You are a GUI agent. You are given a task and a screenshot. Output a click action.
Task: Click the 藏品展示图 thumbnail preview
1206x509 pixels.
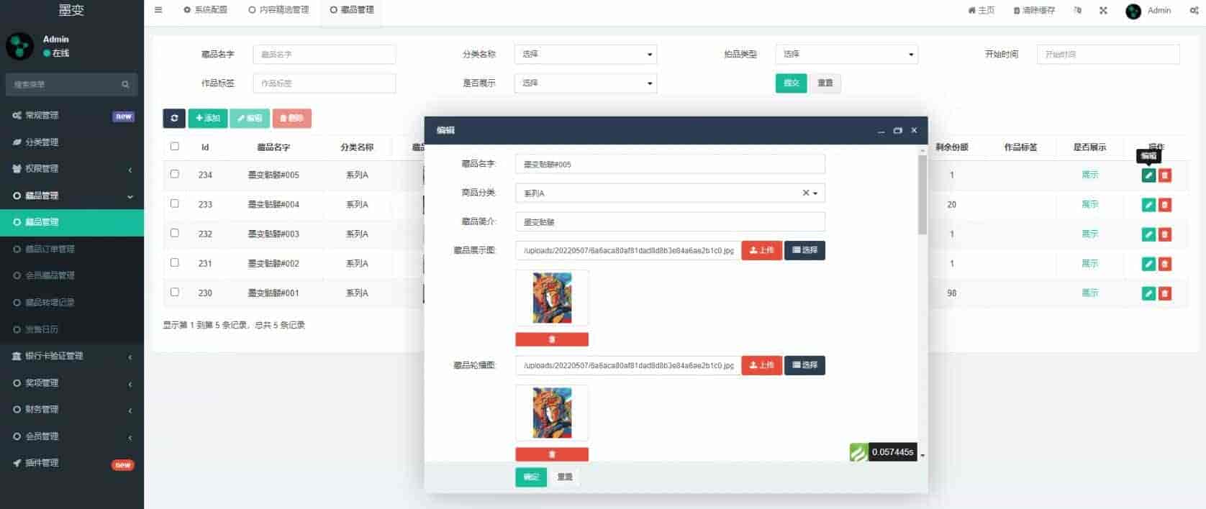pos(552,298)
